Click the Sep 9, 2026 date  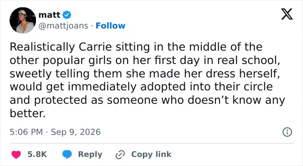coord(76,132)
